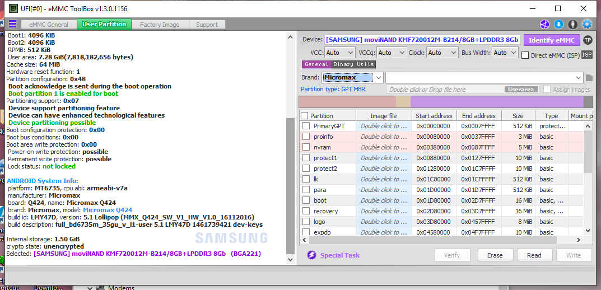
Task: Click the UFI app icon in title bar
Action: (13, 8)
